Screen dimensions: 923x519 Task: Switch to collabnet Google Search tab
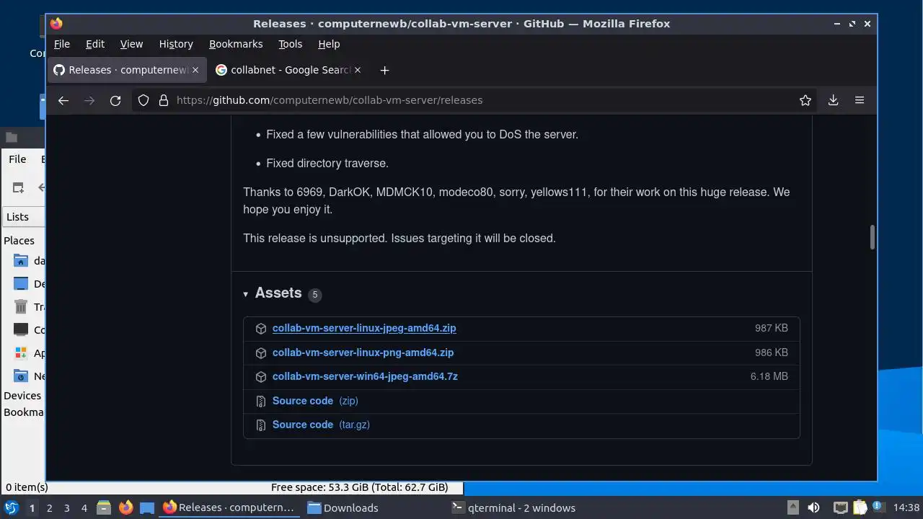(287, 70)
